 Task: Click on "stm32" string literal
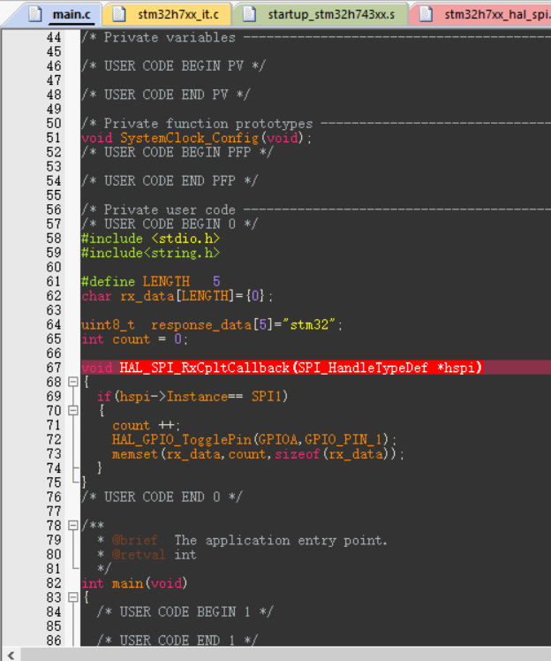[309, 324]
